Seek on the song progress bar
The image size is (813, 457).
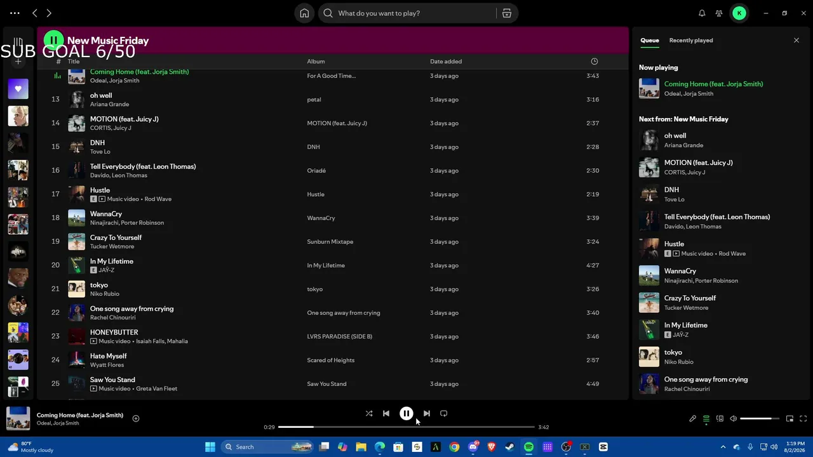coord(406,427)
